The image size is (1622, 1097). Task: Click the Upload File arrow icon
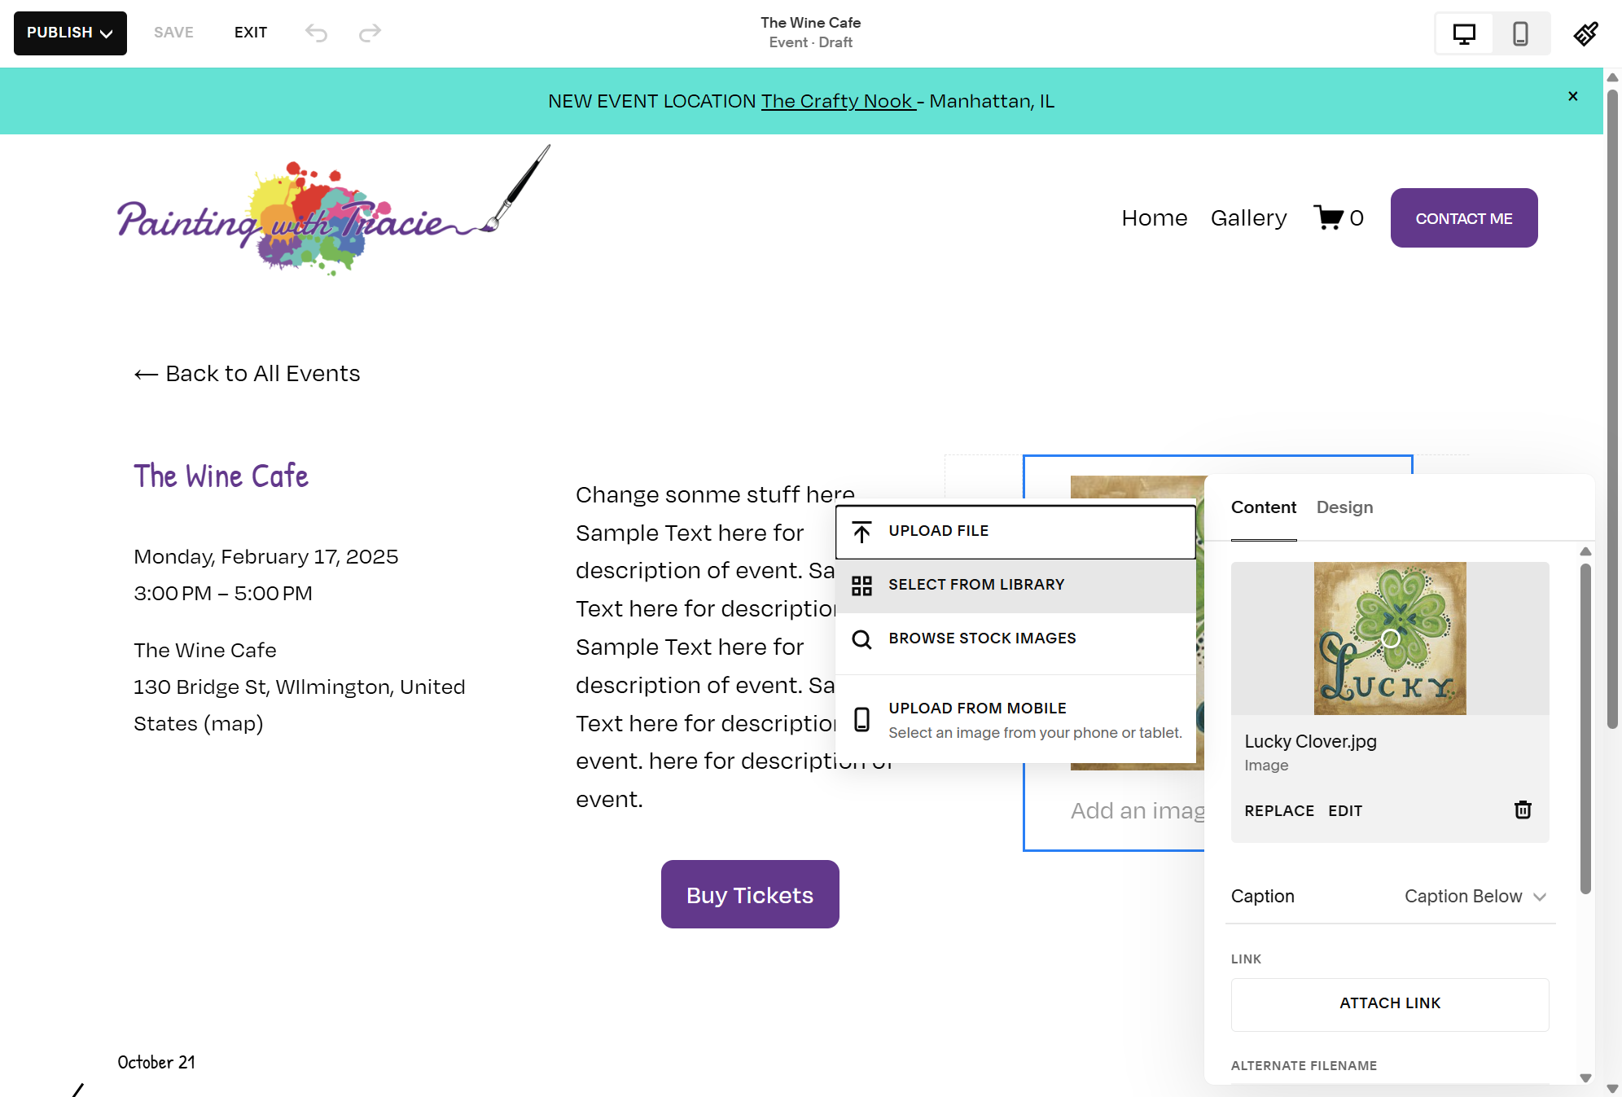[861, 531]
